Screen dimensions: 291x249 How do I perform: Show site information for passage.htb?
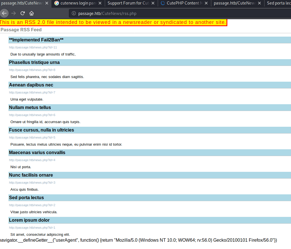(x=74, y=13)
